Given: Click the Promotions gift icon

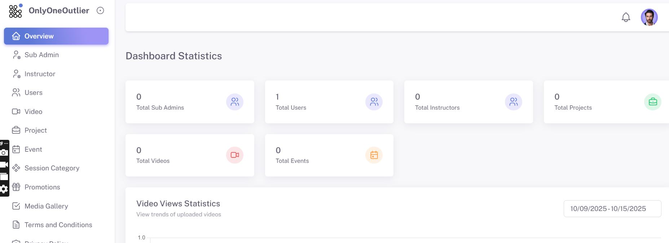Looking at the screenshot, I should click(16, 187).
